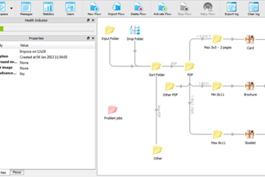Click the '< 5.5x5.5' connection label
Screen dimensions: 265x177
pos(203,36)
